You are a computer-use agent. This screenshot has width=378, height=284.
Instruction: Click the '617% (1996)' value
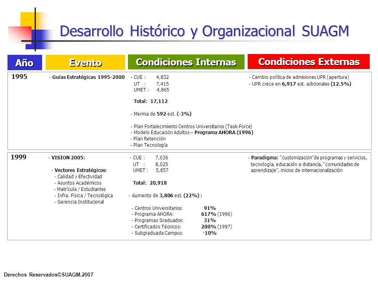[217, 214]
